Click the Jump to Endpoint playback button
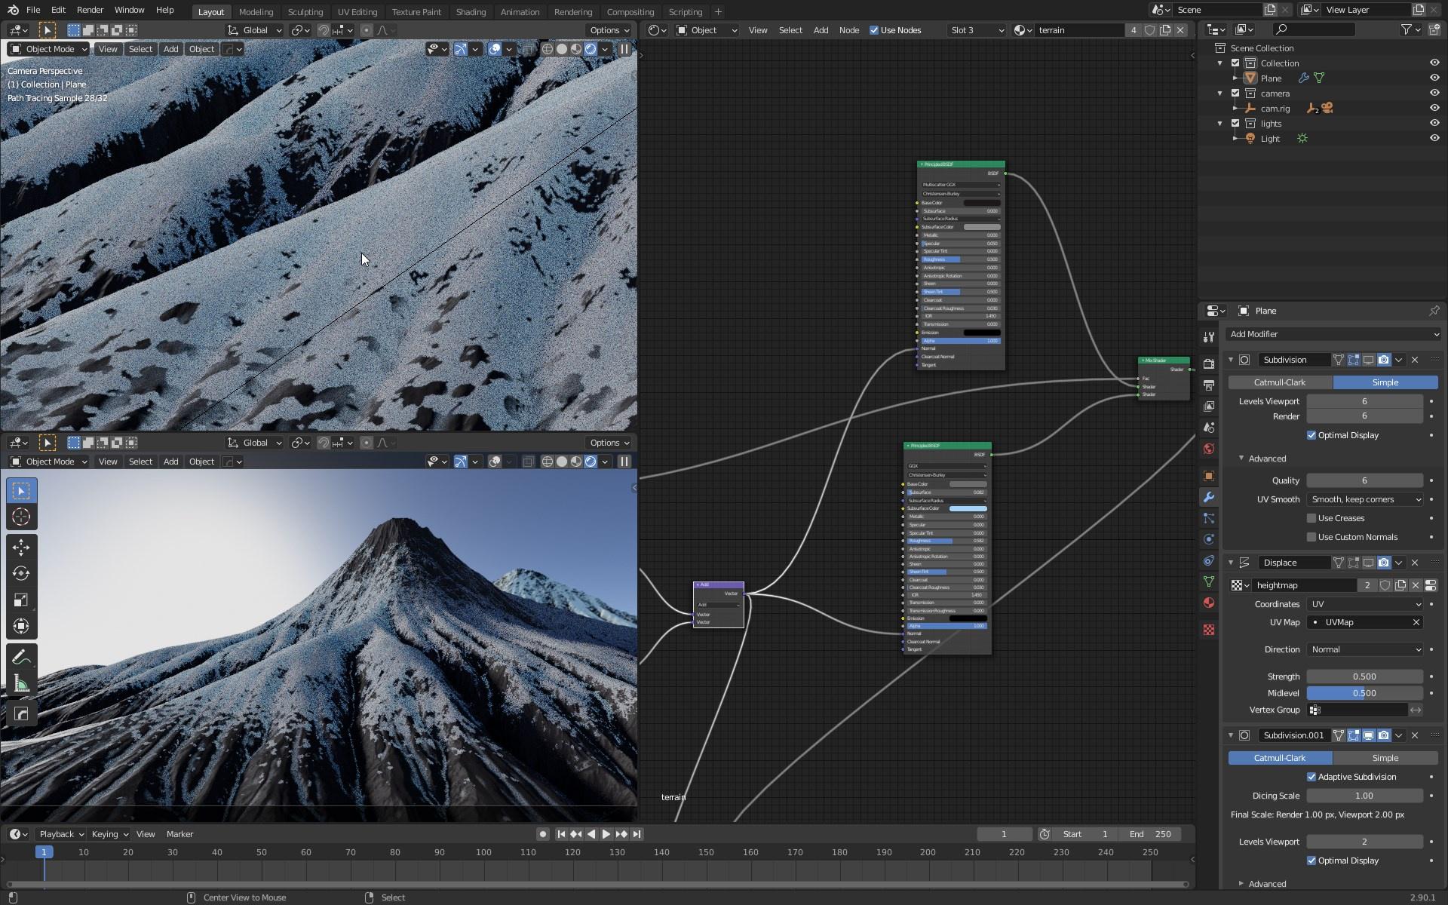 637,834
